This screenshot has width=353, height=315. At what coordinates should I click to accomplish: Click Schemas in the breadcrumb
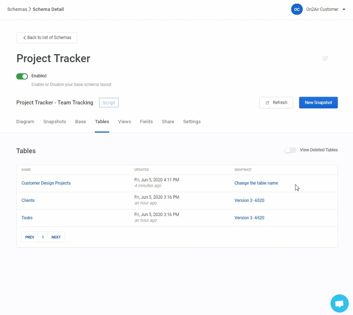tap(17, 9)
